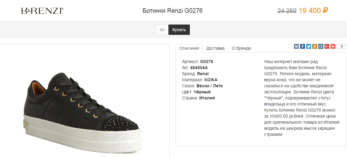Click the share counter bubble

click(342, 46)
